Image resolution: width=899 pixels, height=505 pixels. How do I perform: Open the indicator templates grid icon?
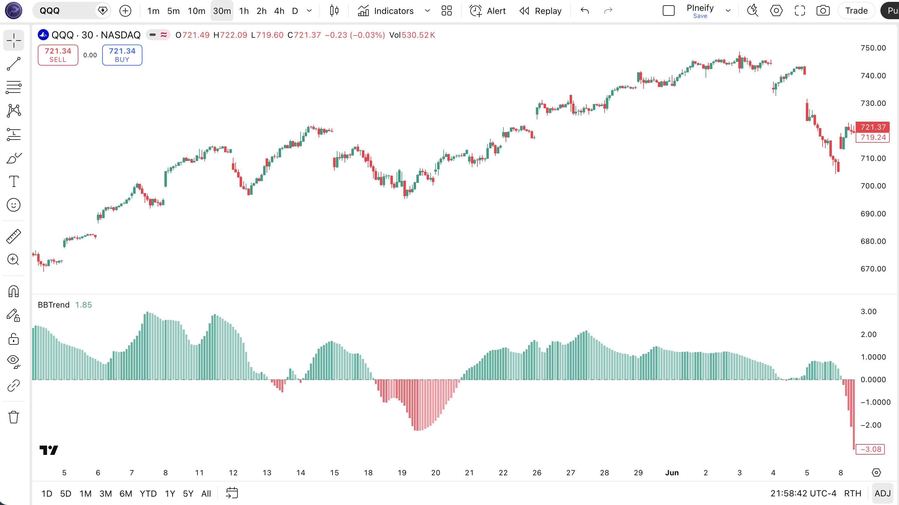point(447,11)
